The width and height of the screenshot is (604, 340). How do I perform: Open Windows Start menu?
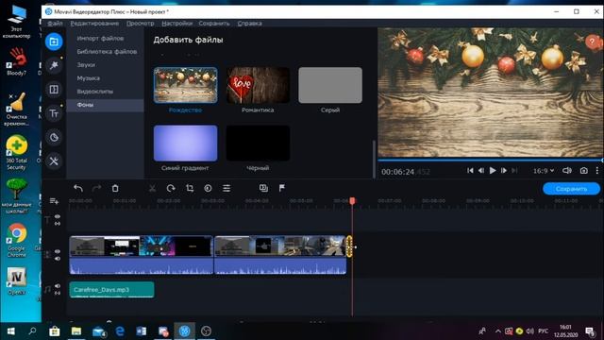pyautogui.click(x=10, y=331)
